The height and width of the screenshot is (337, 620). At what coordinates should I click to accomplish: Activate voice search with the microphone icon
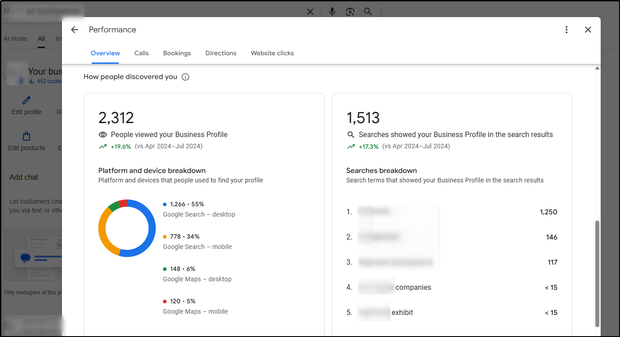point(332,12)
